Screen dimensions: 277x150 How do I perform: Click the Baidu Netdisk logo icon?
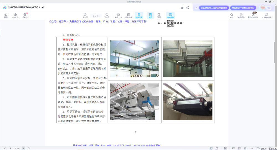5,7
